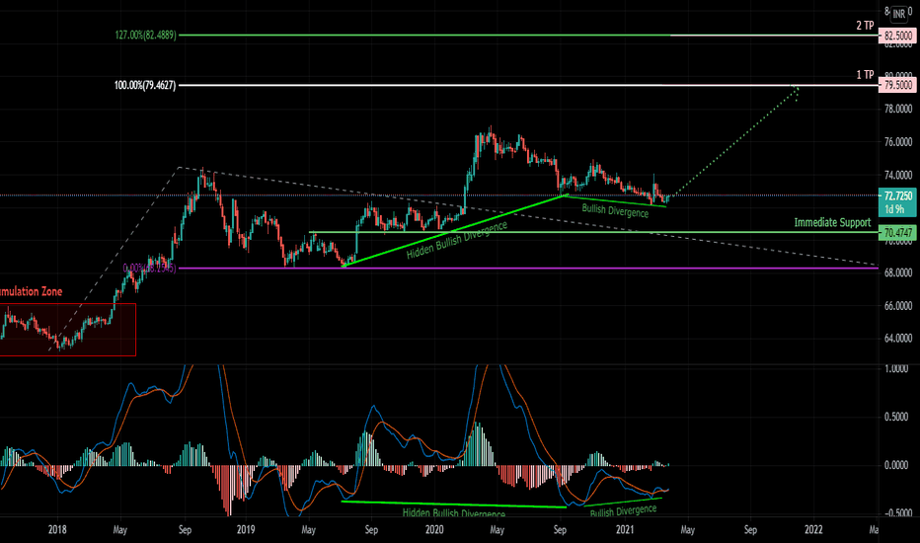Image resolution: width=920 pixels, height=543 pixels.
Task: Click the 74.0000 price axis value
Action: (x=898, y=175)
